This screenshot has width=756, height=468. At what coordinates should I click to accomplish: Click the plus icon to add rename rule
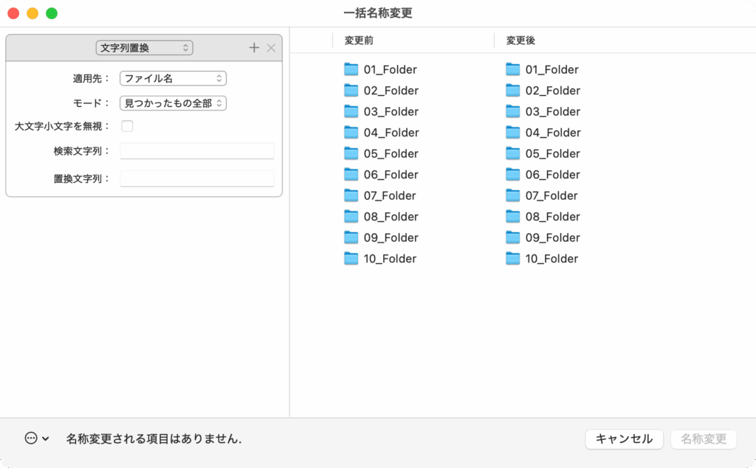tap(254, 48)
